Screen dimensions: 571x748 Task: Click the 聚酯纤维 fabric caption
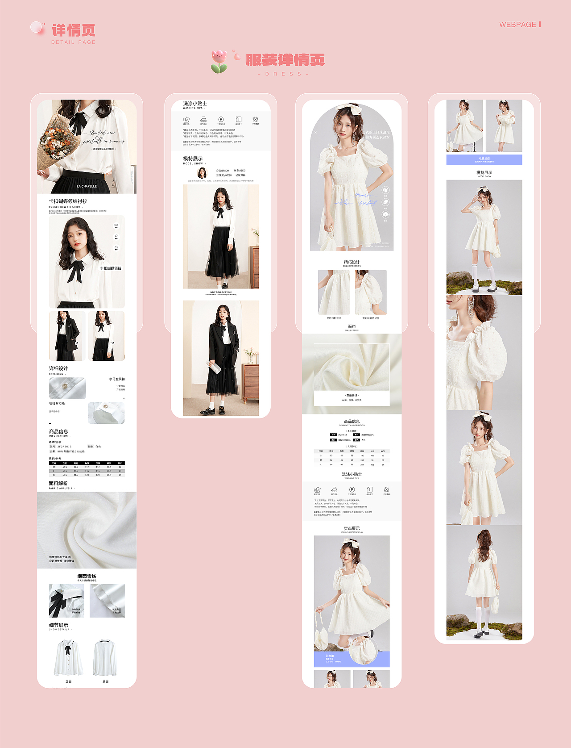(352, 395)
